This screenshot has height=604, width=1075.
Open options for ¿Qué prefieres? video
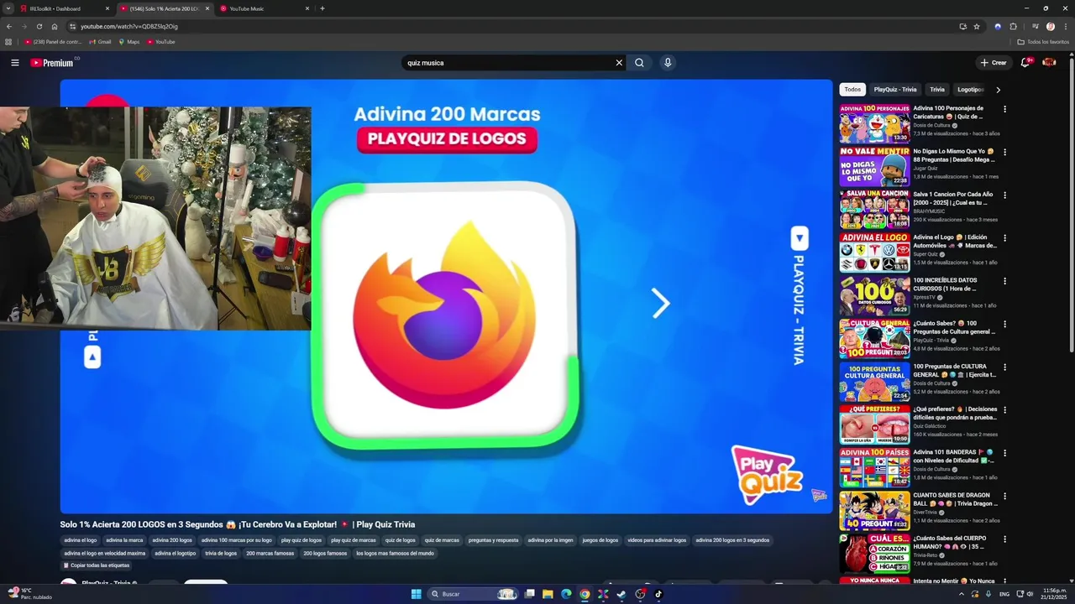[1004, 410]
